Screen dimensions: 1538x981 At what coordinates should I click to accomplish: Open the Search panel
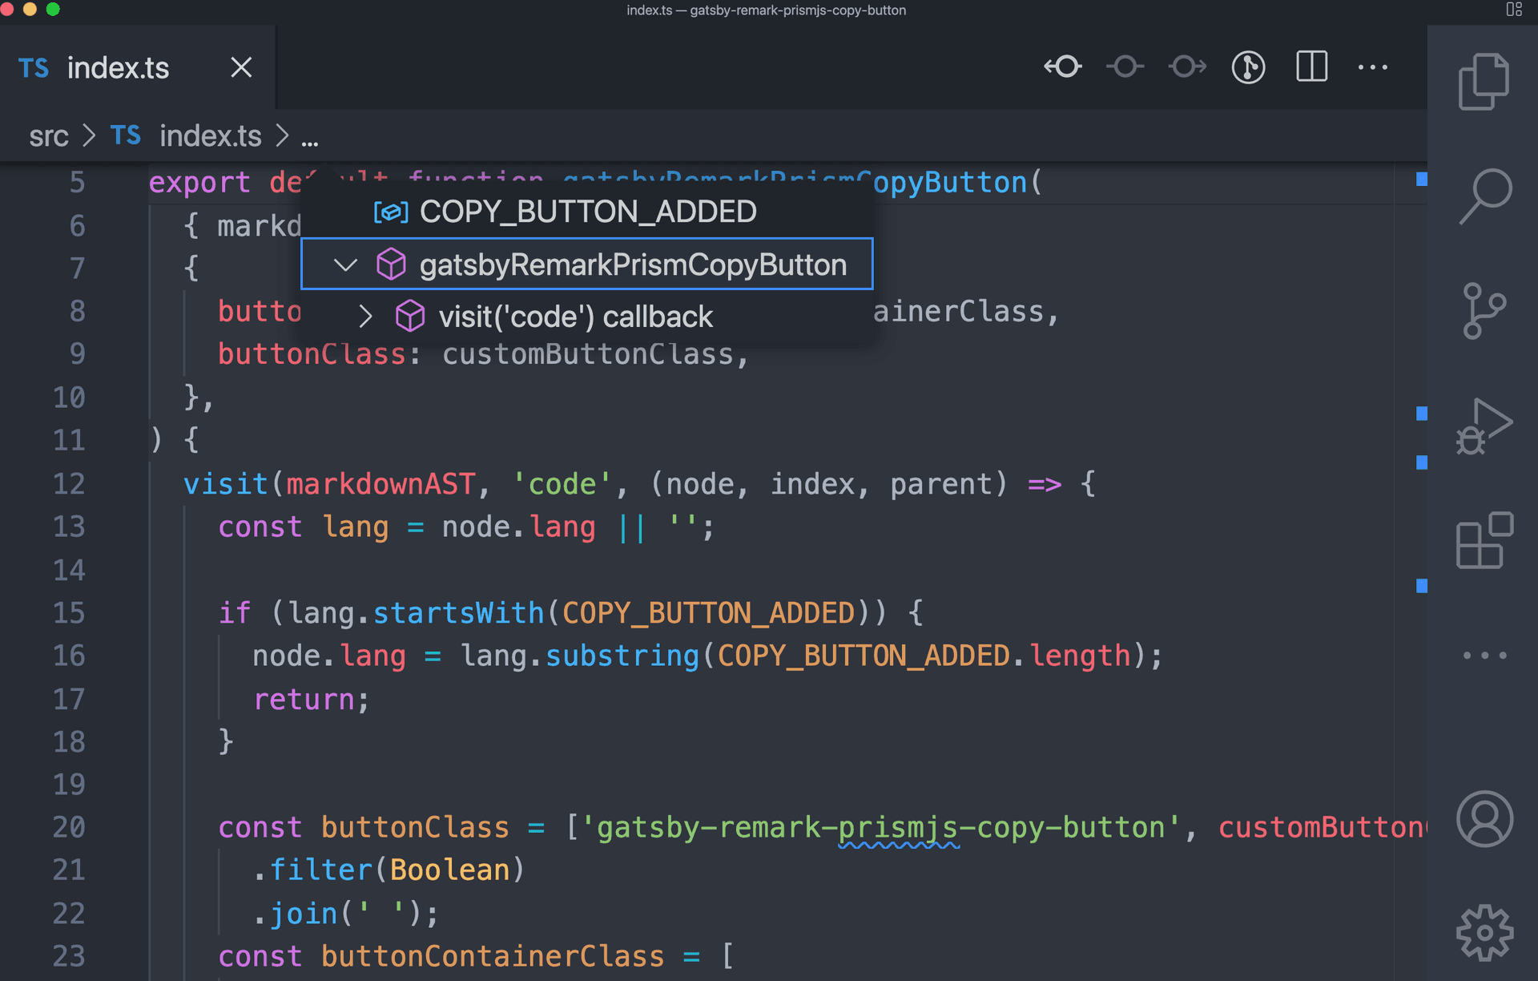pyautogui.click(x=1484, y=195)
